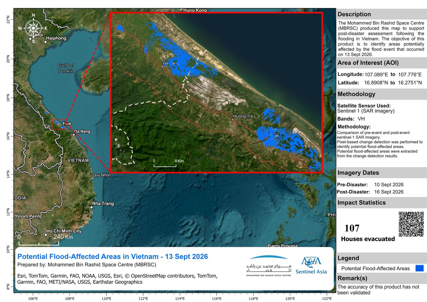This screenshot has width=427, height=302.
Task: Click 'Sentinel 1 (SAR imagery)' text
Action: coord(366,111)
